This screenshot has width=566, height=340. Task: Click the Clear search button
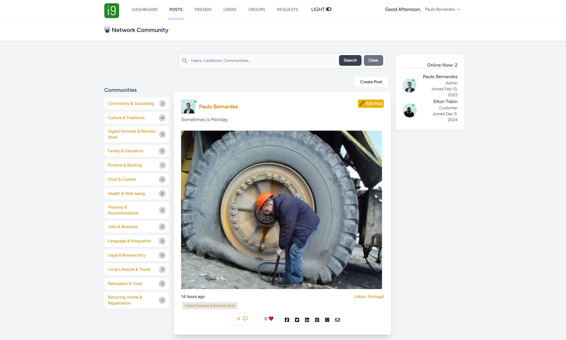pyautogui.click(x=373, y=60)
